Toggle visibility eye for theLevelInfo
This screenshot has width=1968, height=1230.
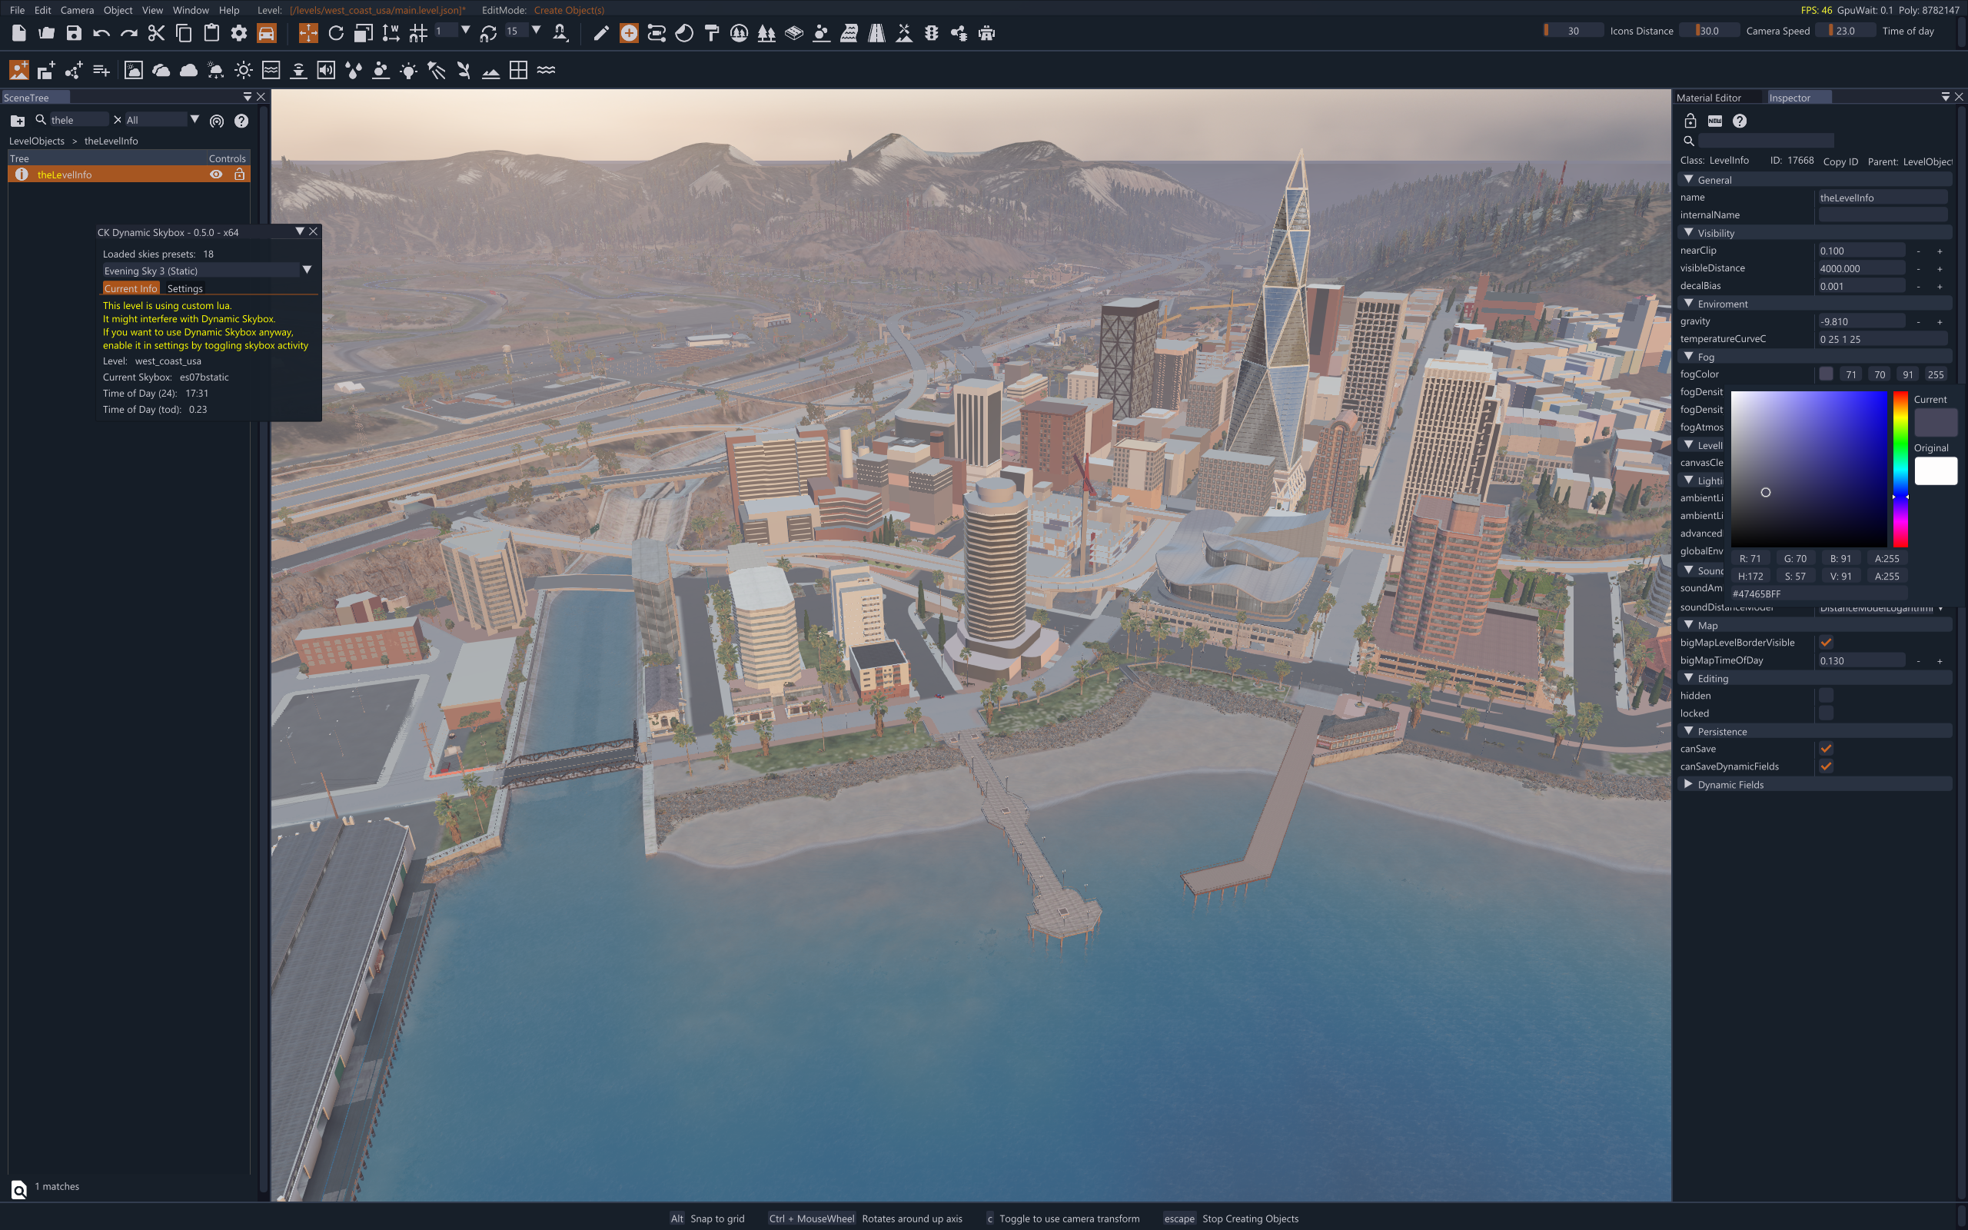215,174
